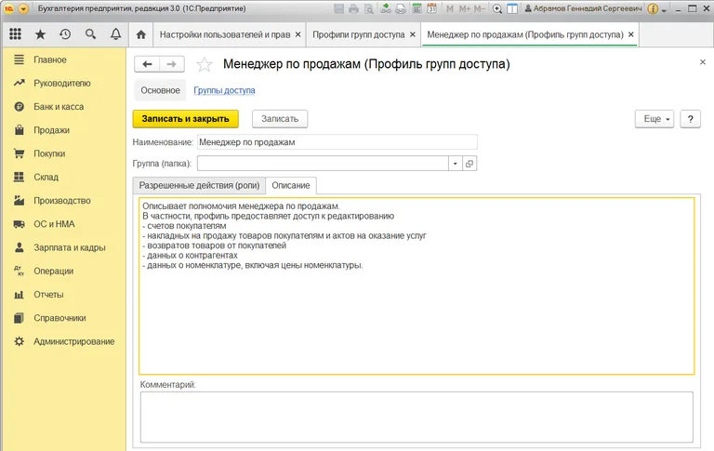Open the sections menu grid icon
Image resolution: width=714 pixels, height=451 pixels.
pyautogui.click(x=15, y=34)
